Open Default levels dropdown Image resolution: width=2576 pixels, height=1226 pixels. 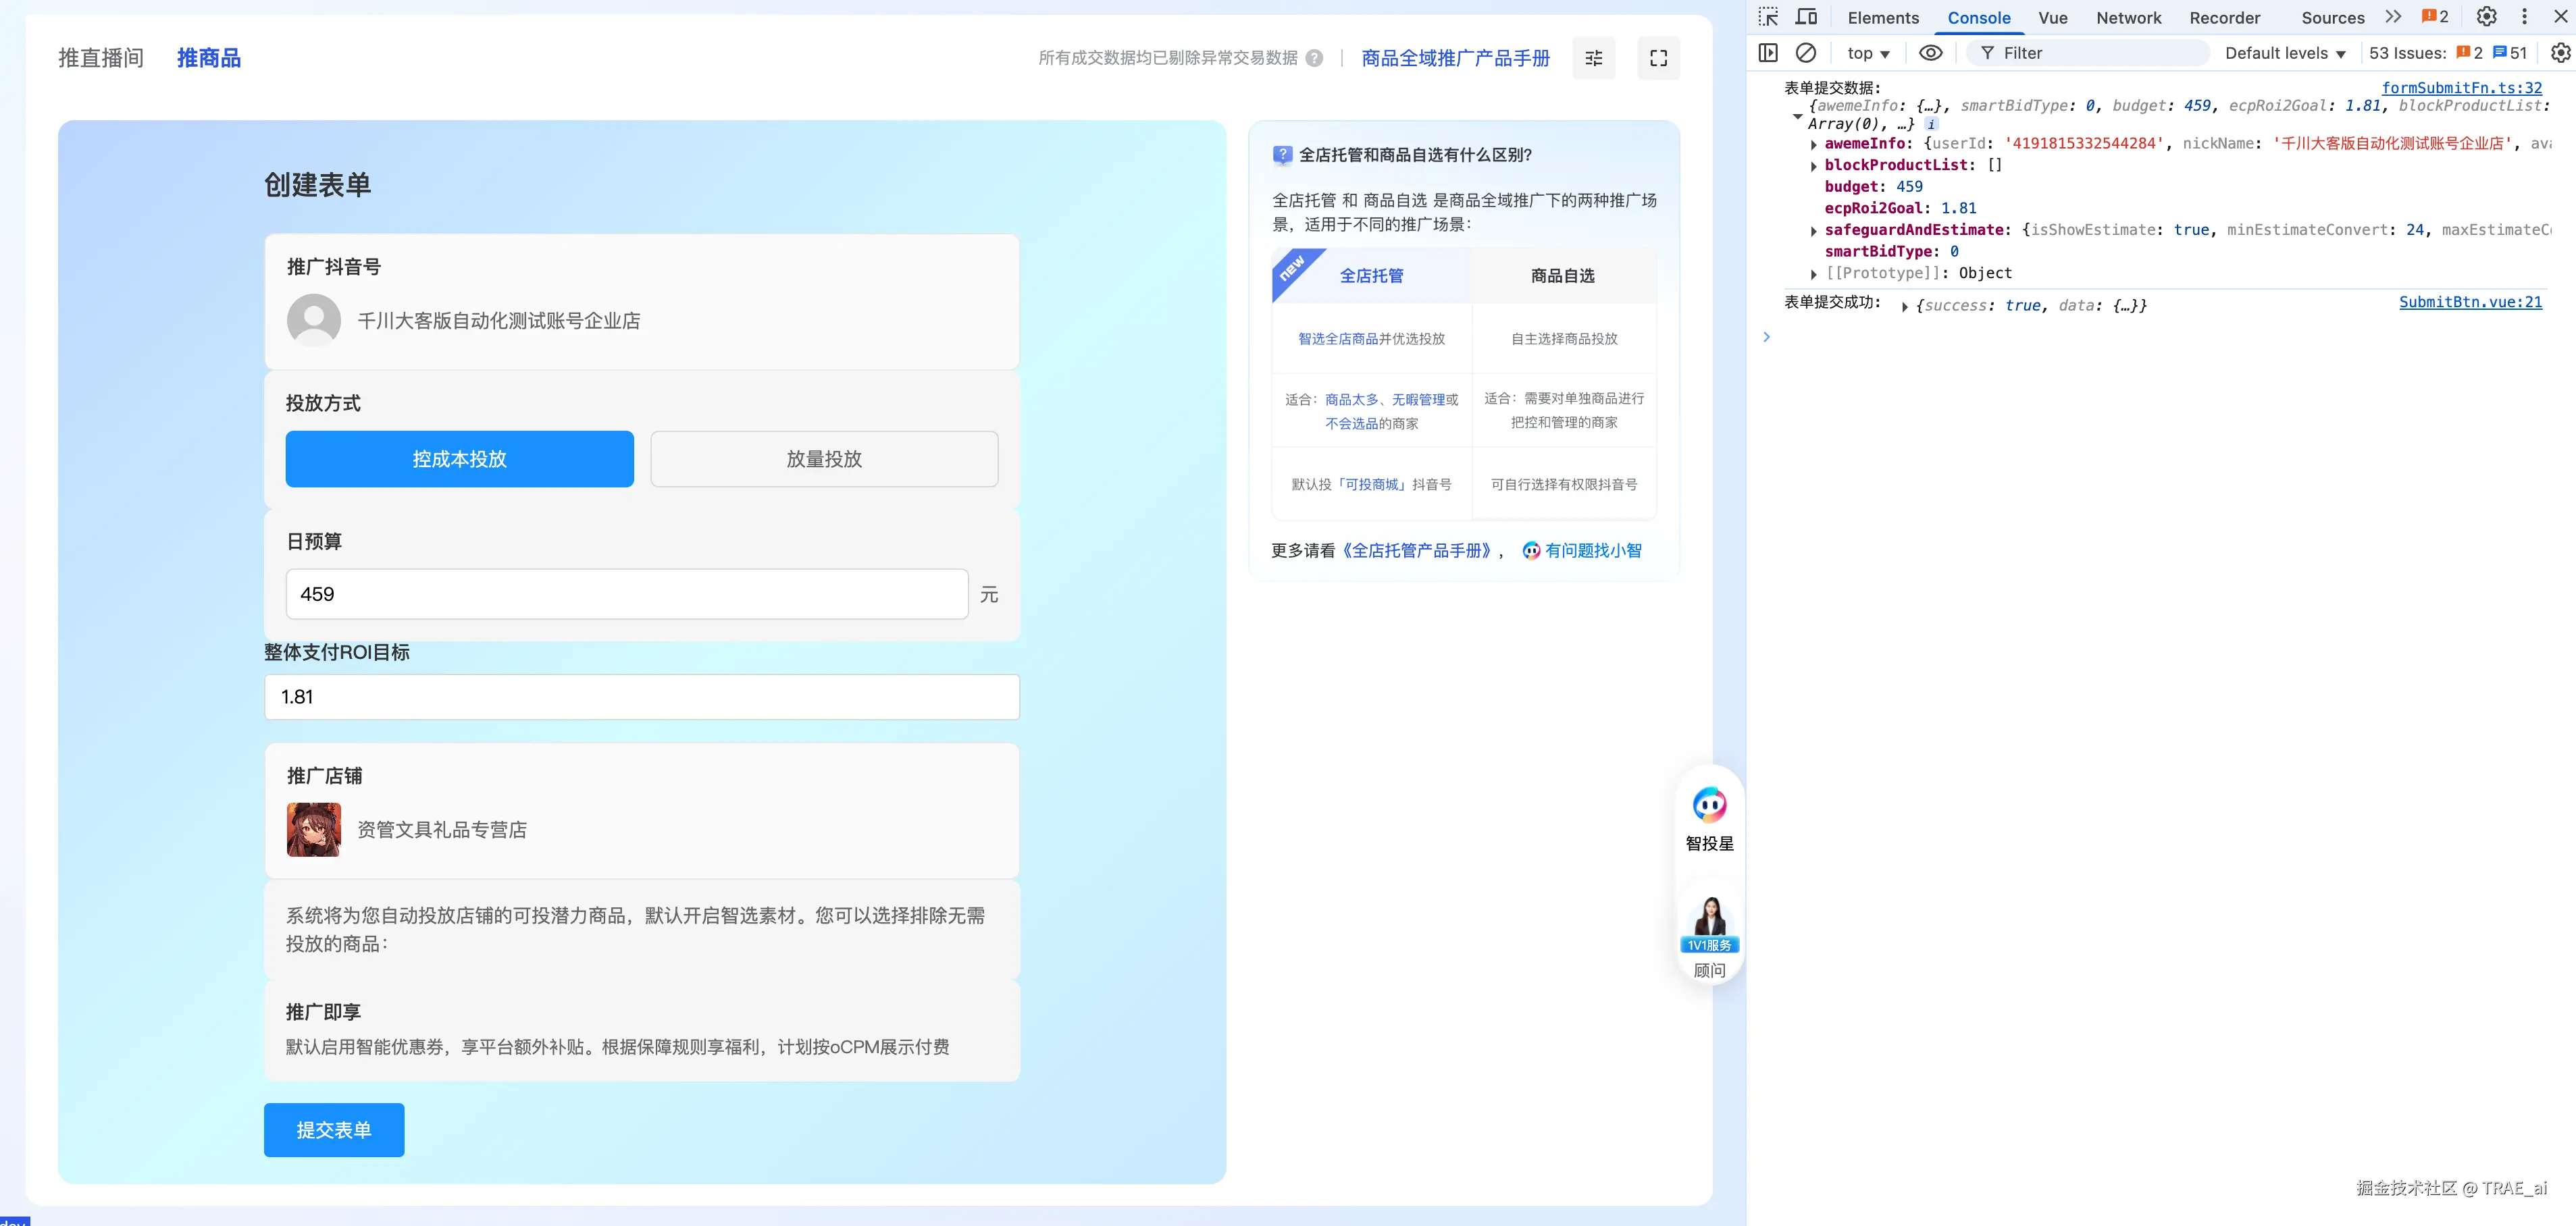tap(2284, 53)
